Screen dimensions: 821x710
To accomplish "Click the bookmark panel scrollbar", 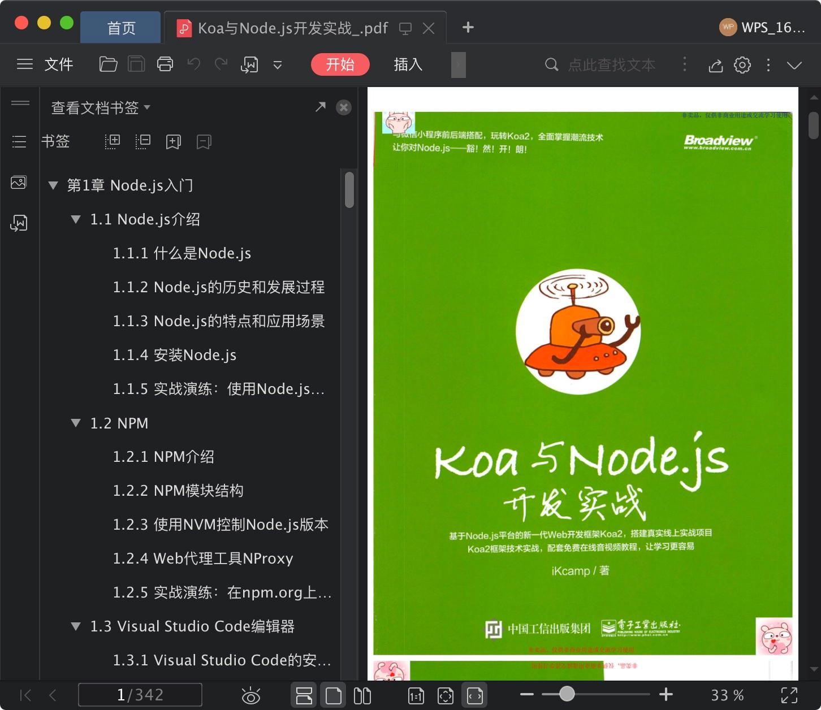I will point(349,190).
